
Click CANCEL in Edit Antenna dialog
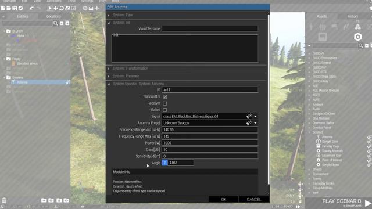254,199
